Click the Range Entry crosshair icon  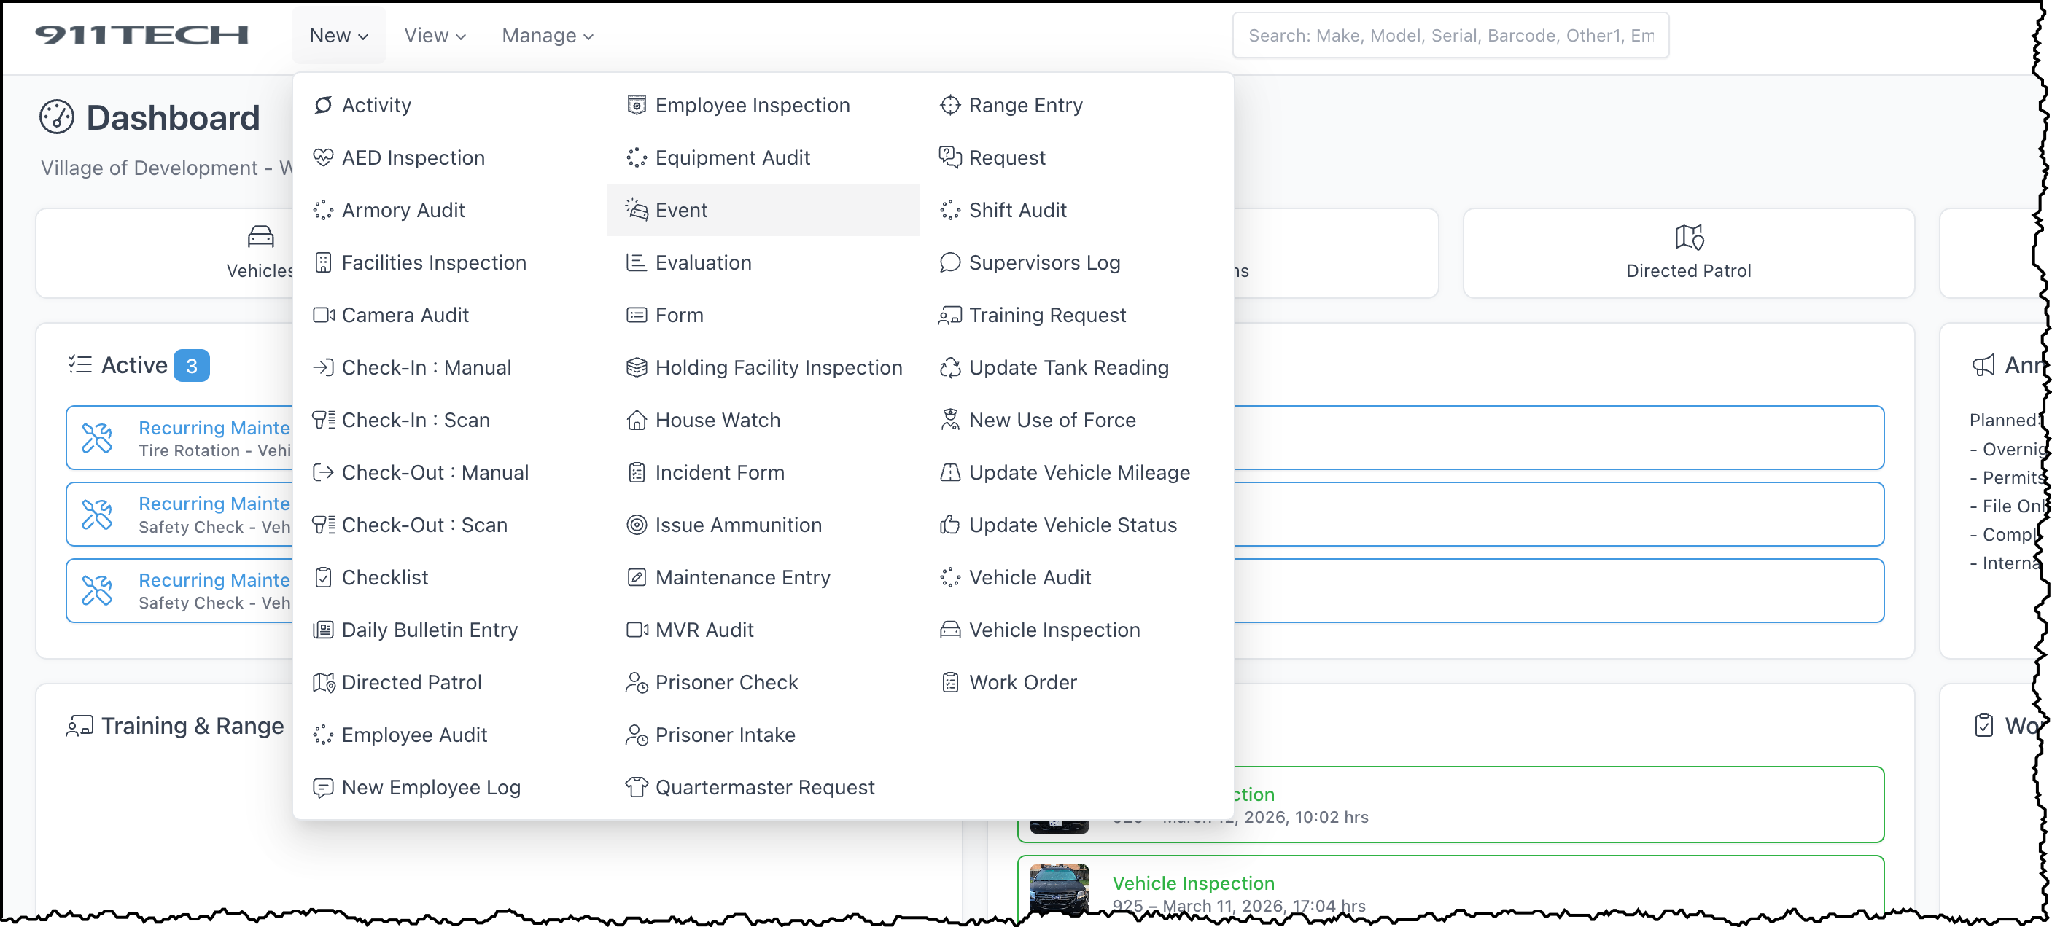949,105
